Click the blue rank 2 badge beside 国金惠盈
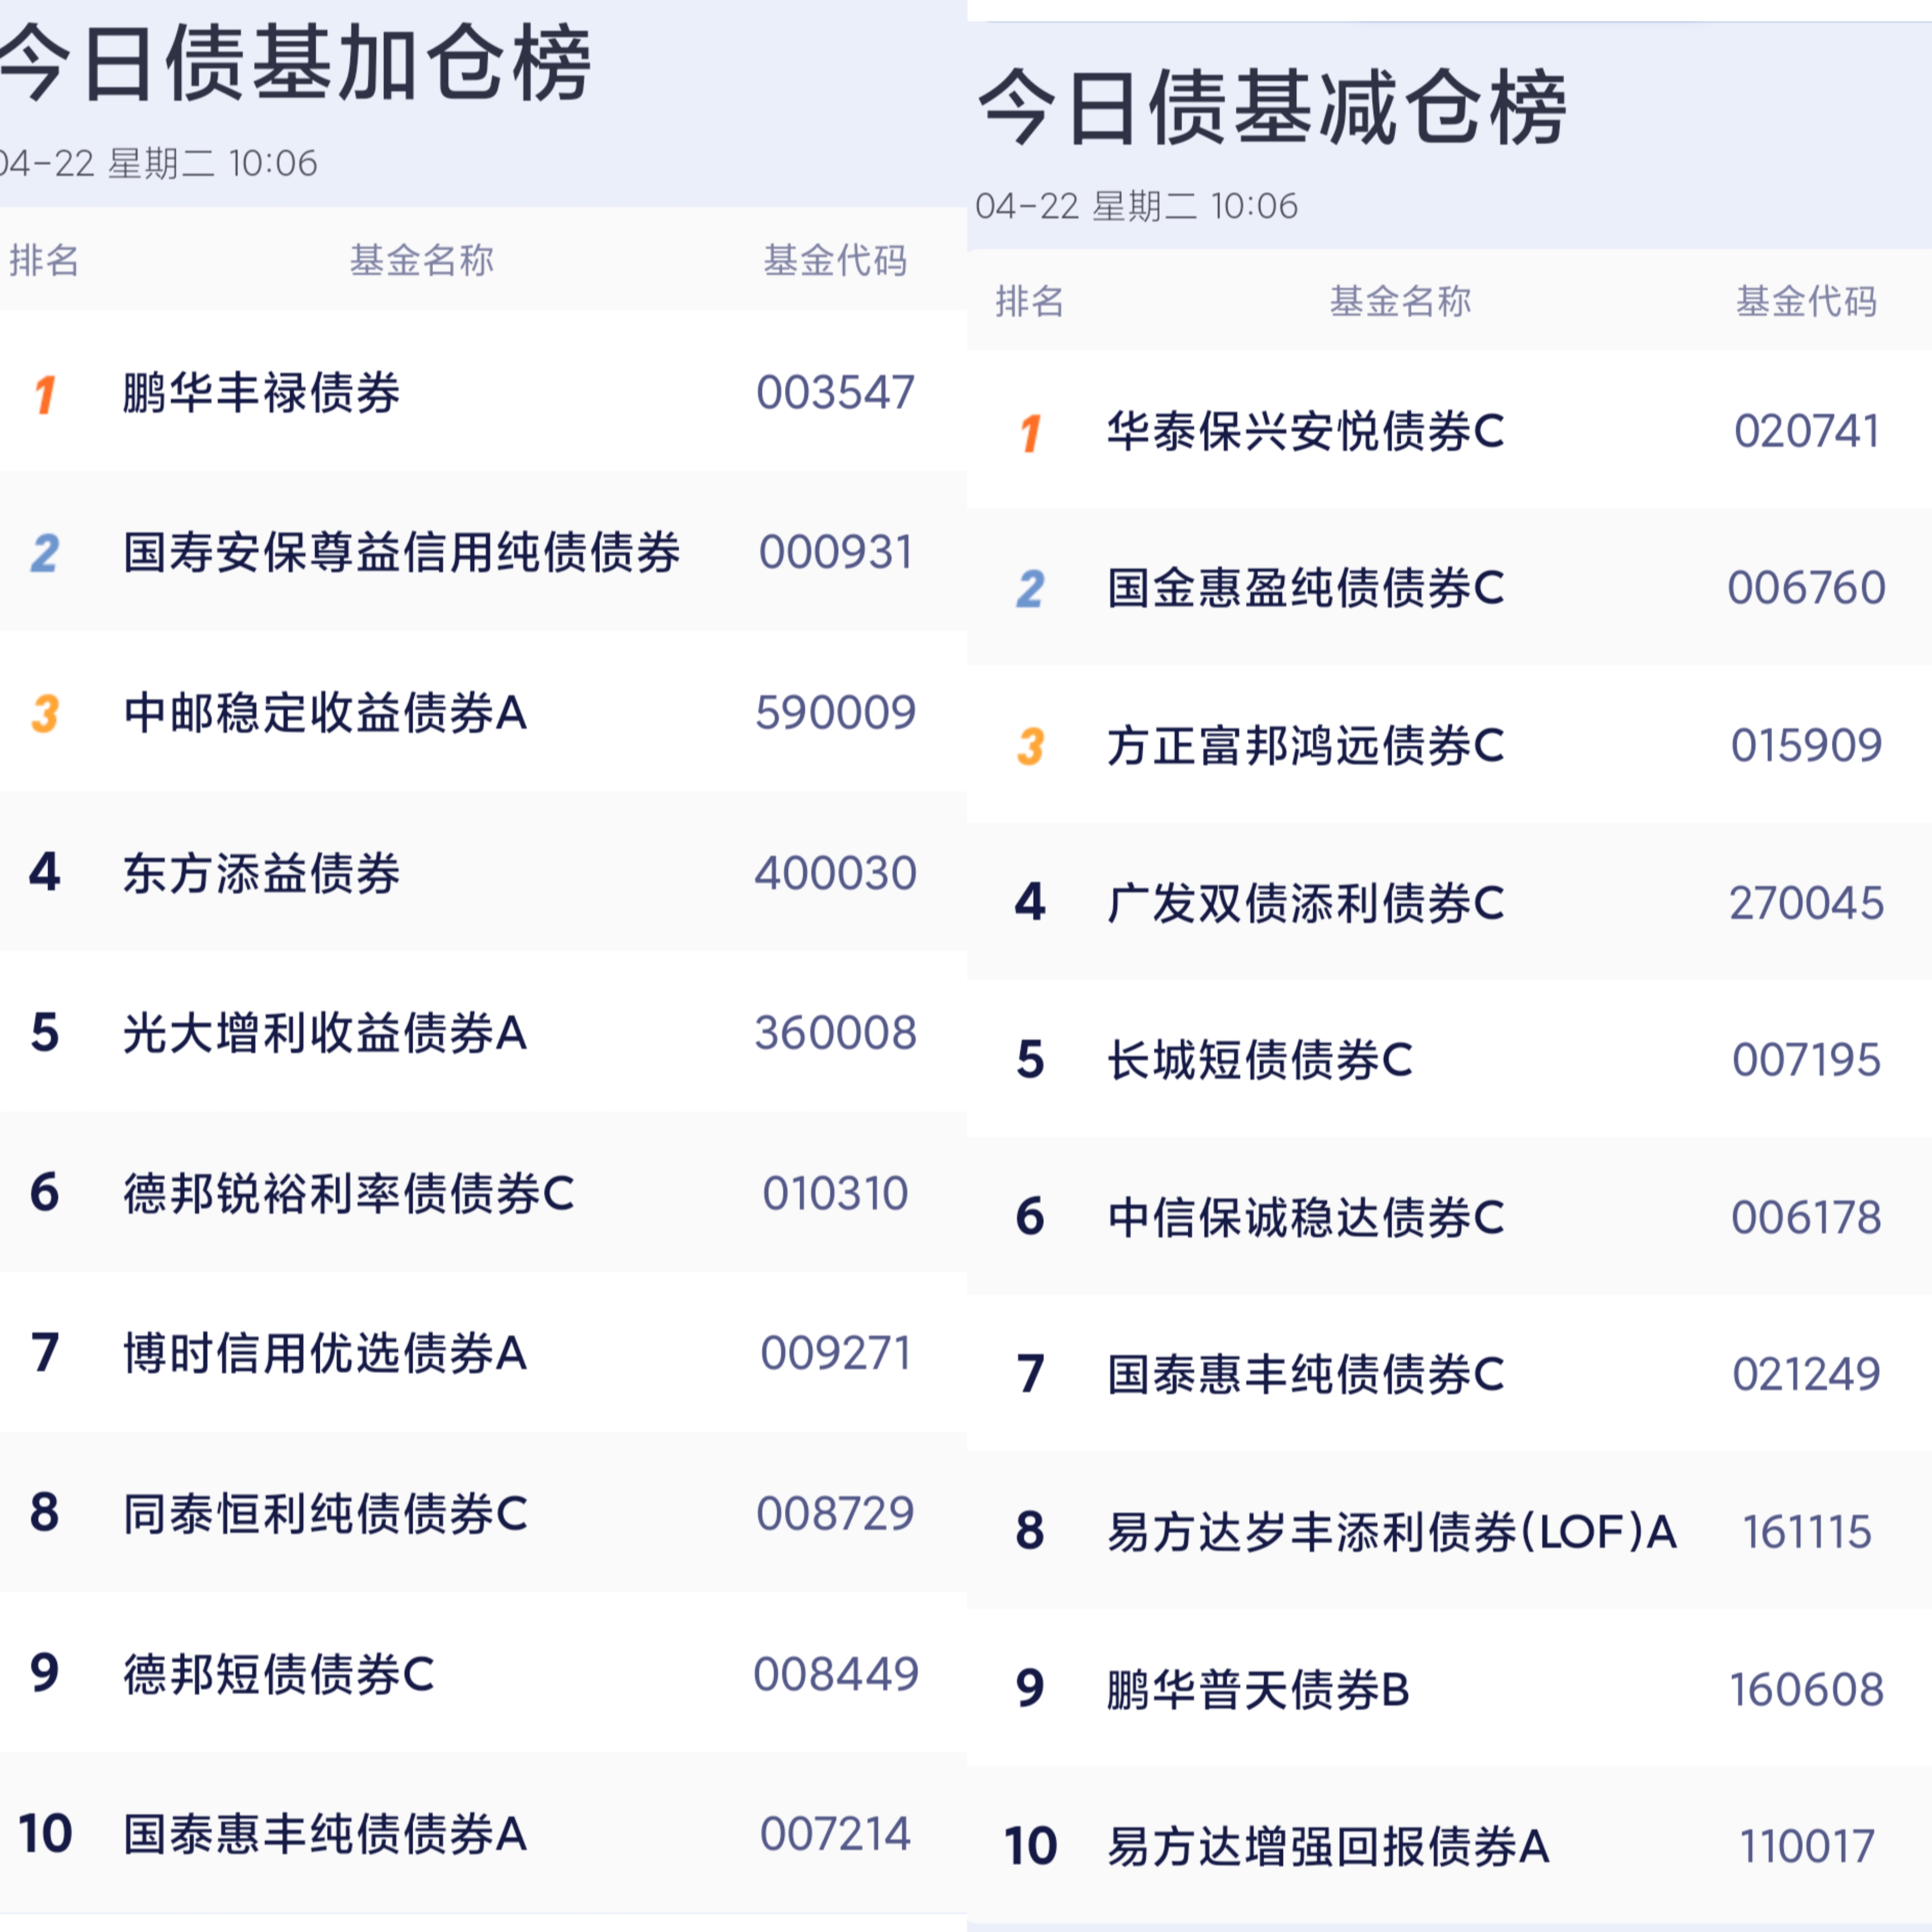 pos(1031,589)
